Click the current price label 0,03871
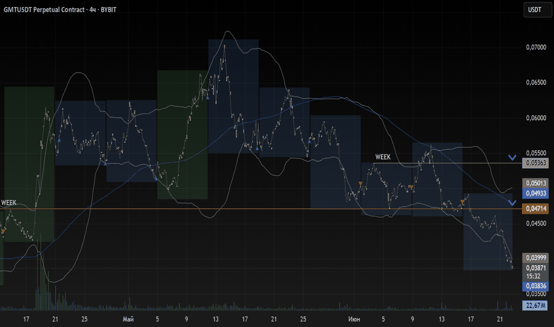554x327 pixels. pyautogui.click(x=536, y=268)
